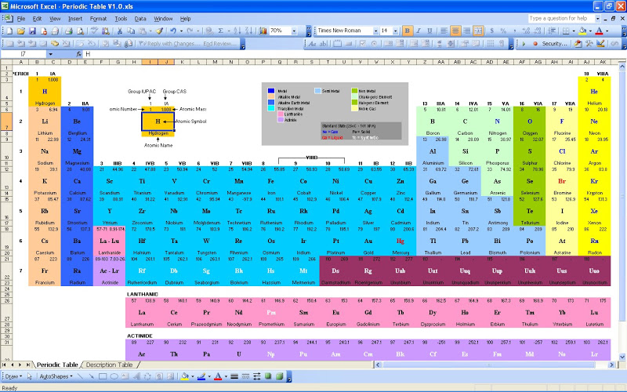The height and width of the screenshot is (392, 627).
Task: Open the Line Style options icon
Action: click(234, 376)
